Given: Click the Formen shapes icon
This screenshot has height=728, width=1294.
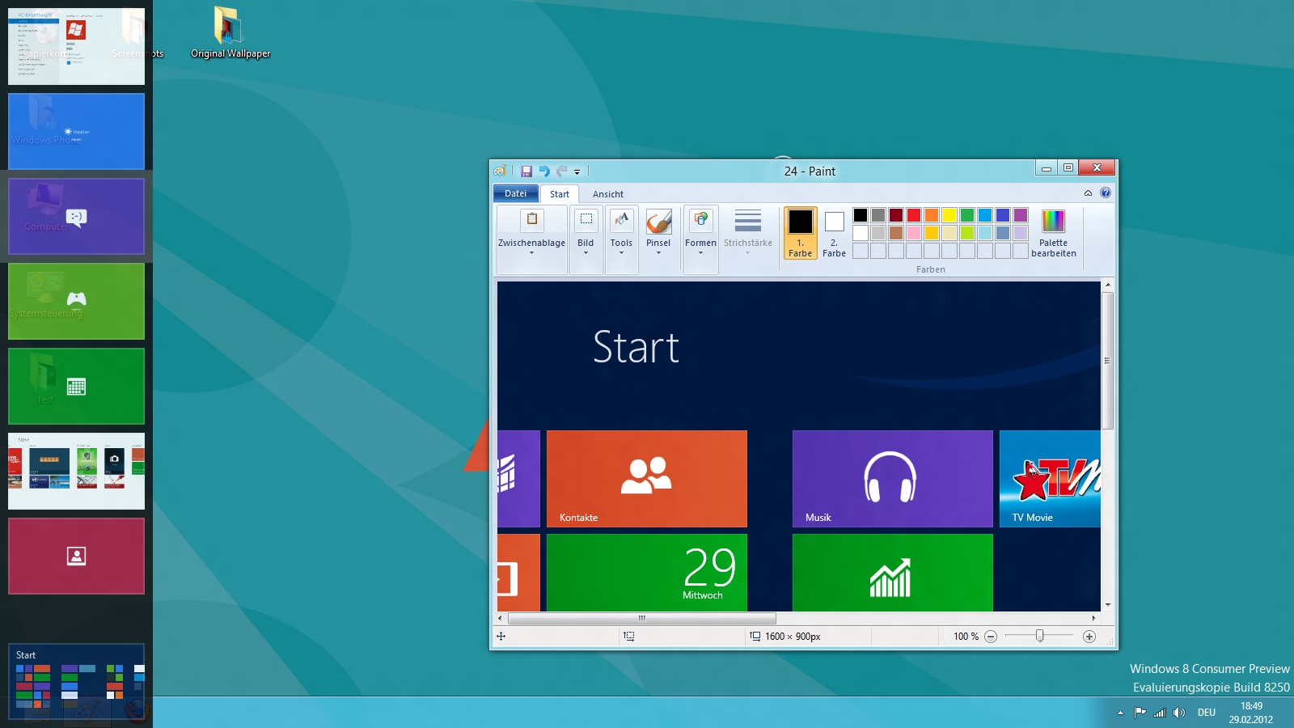Looking at the screenshot, I should point(701,220).
